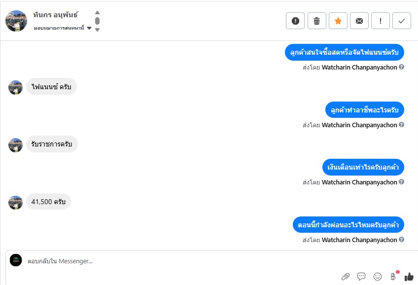
Task: Open the contact's profile picture in the header
Action: (x=16, y=21)
